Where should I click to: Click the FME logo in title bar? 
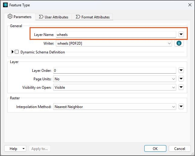coord(5,5)
